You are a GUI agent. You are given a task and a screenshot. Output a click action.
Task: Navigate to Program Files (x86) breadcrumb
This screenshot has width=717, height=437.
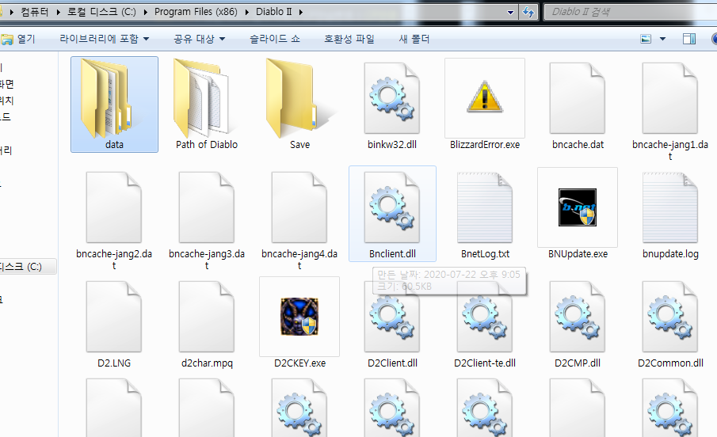coord(196,12)
